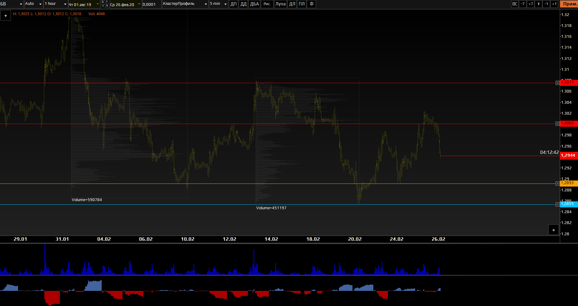Open the 1 hour timeframe dropdown
Image resolution: width=578 pixels, height=306 pixels.
[x=56, y=4]
